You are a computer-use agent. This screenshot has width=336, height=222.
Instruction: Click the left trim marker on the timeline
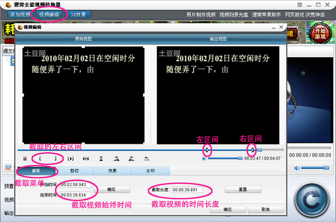(x=207, y=150)
